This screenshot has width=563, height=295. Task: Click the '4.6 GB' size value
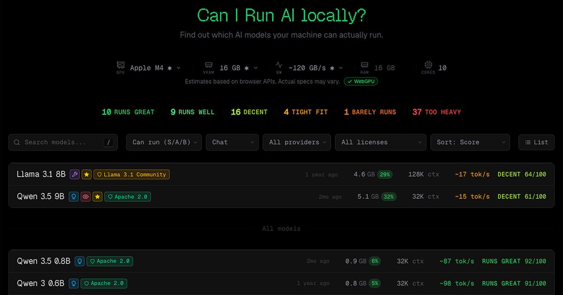tap(364, 174)
